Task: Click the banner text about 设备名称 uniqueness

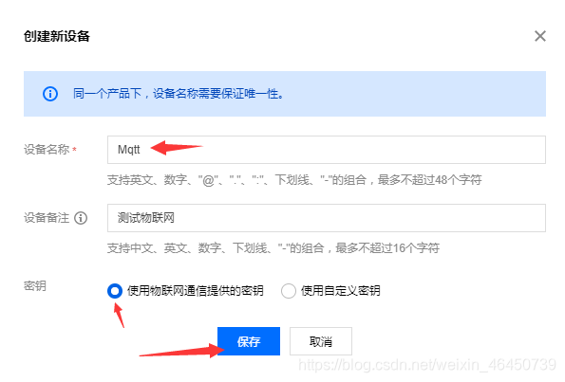Action: [179, 94]
